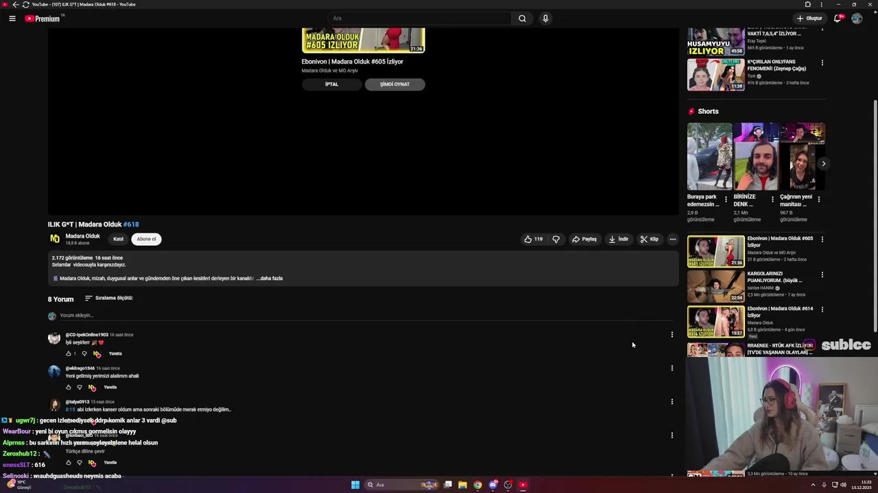Viewport: 878px width, 493px height.
Task: Open YouTube notifications bell
Action: coord(838,18)
